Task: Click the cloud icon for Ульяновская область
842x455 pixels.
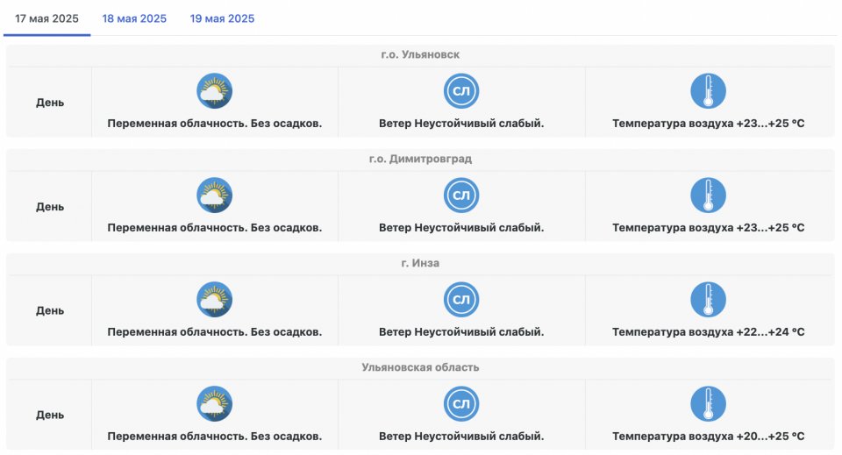Action: point(214,404)
